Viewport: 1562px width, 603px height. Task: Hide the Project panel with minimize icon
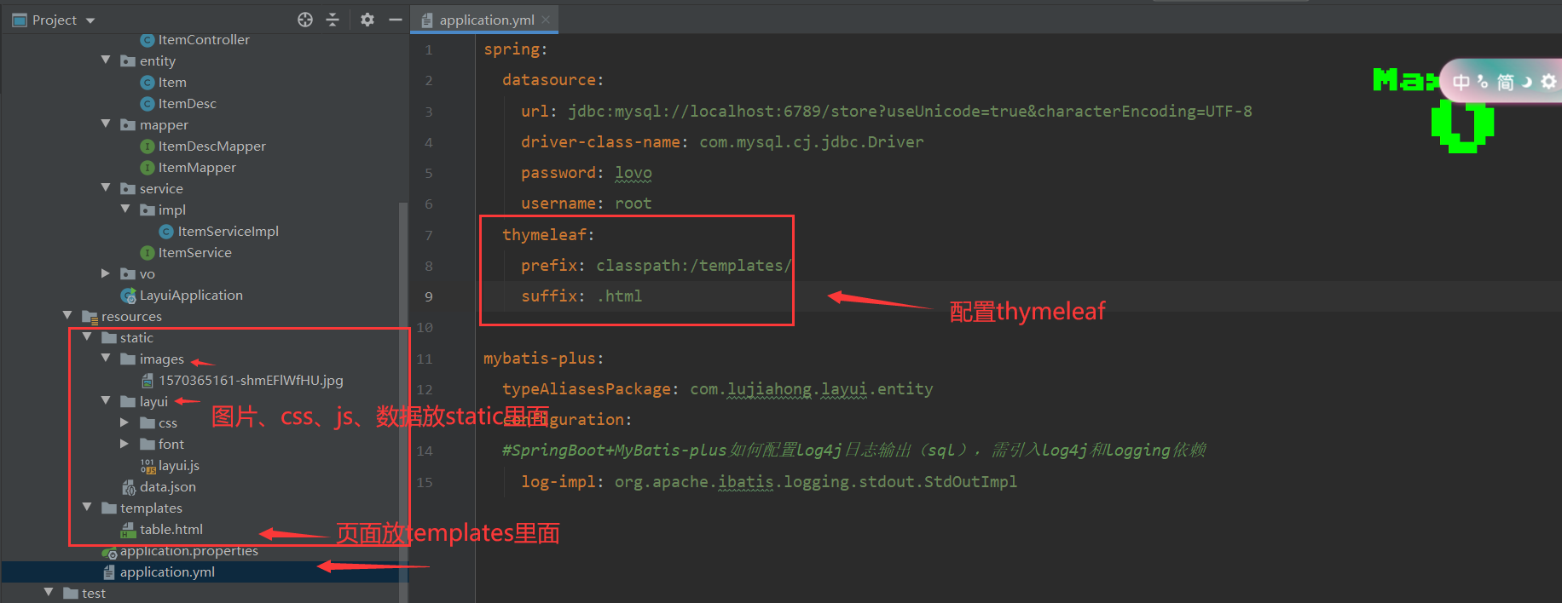[395, 20]
